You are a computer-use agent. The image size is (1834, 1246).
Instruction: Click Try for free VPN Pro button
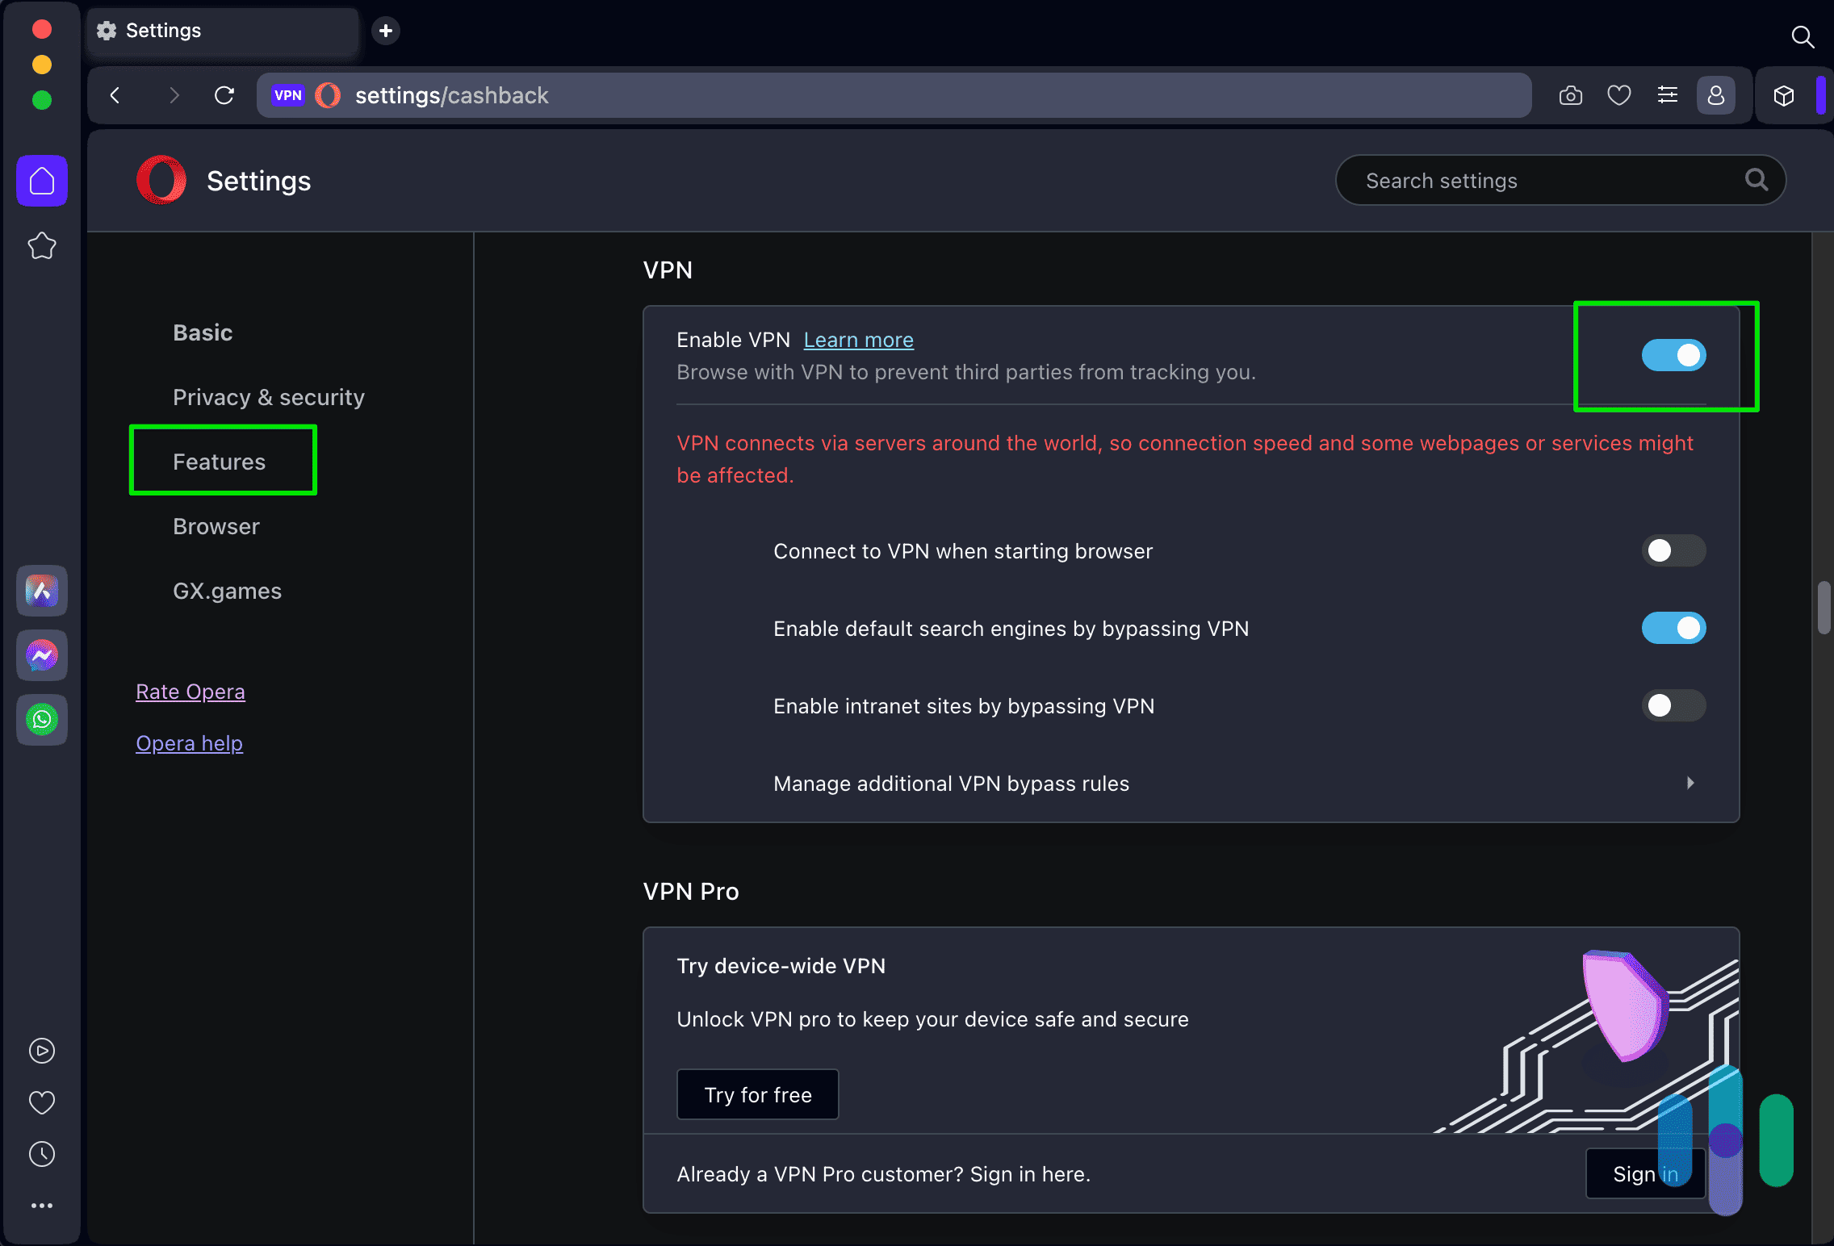coord(758,1094)
